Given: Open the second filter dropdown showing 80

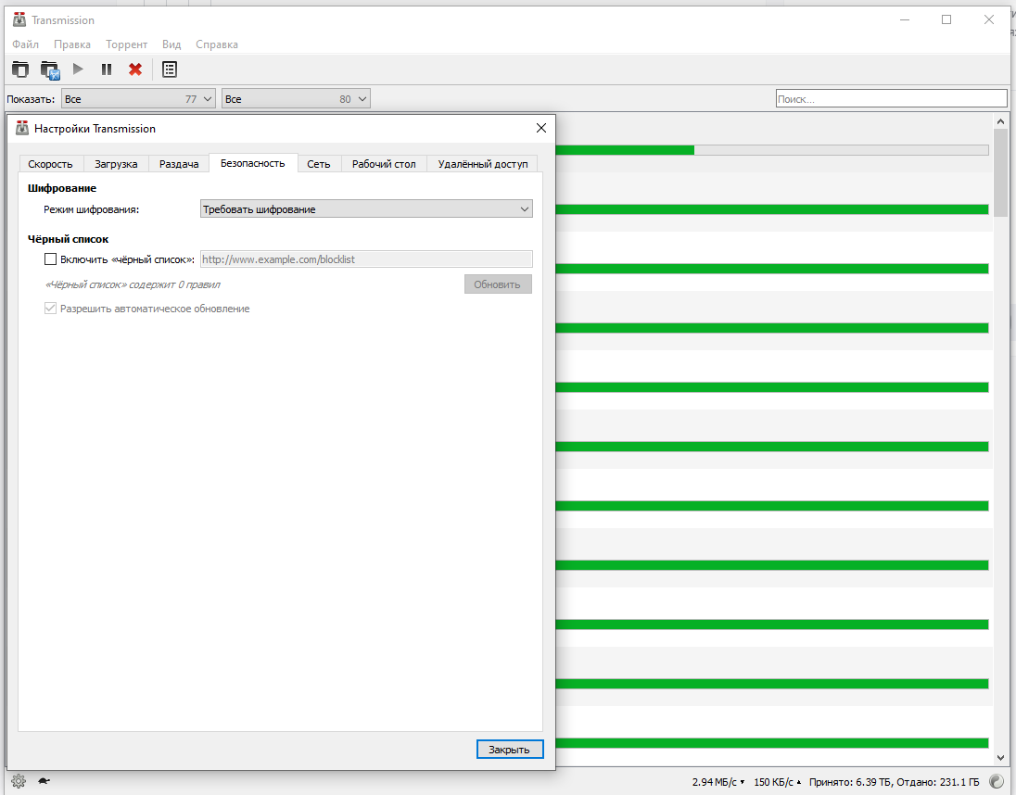Looking at the screenshot, I should coord(296,99).
